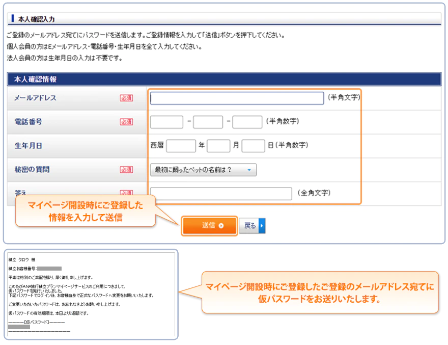
Task: Select the middle 電話番号 box
Action: [x=208, y=122]
